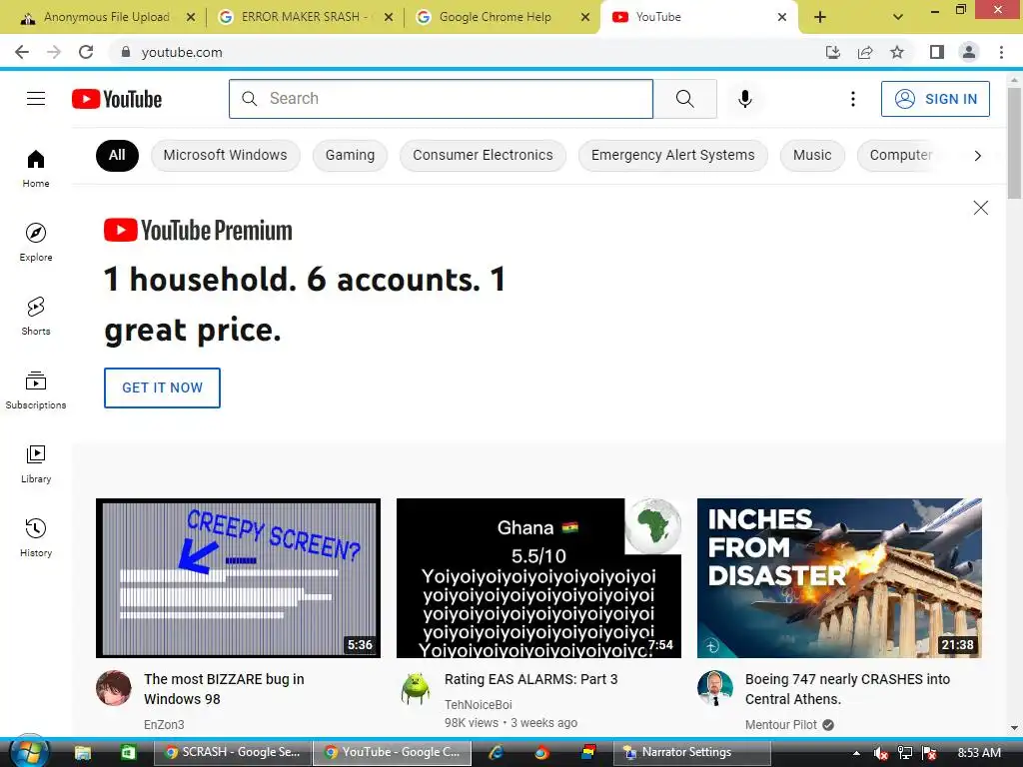The height and width of the screenshot is (767, 1023).
Task: Open Subscriptions in the sidebar
Action: coord(36,389)
